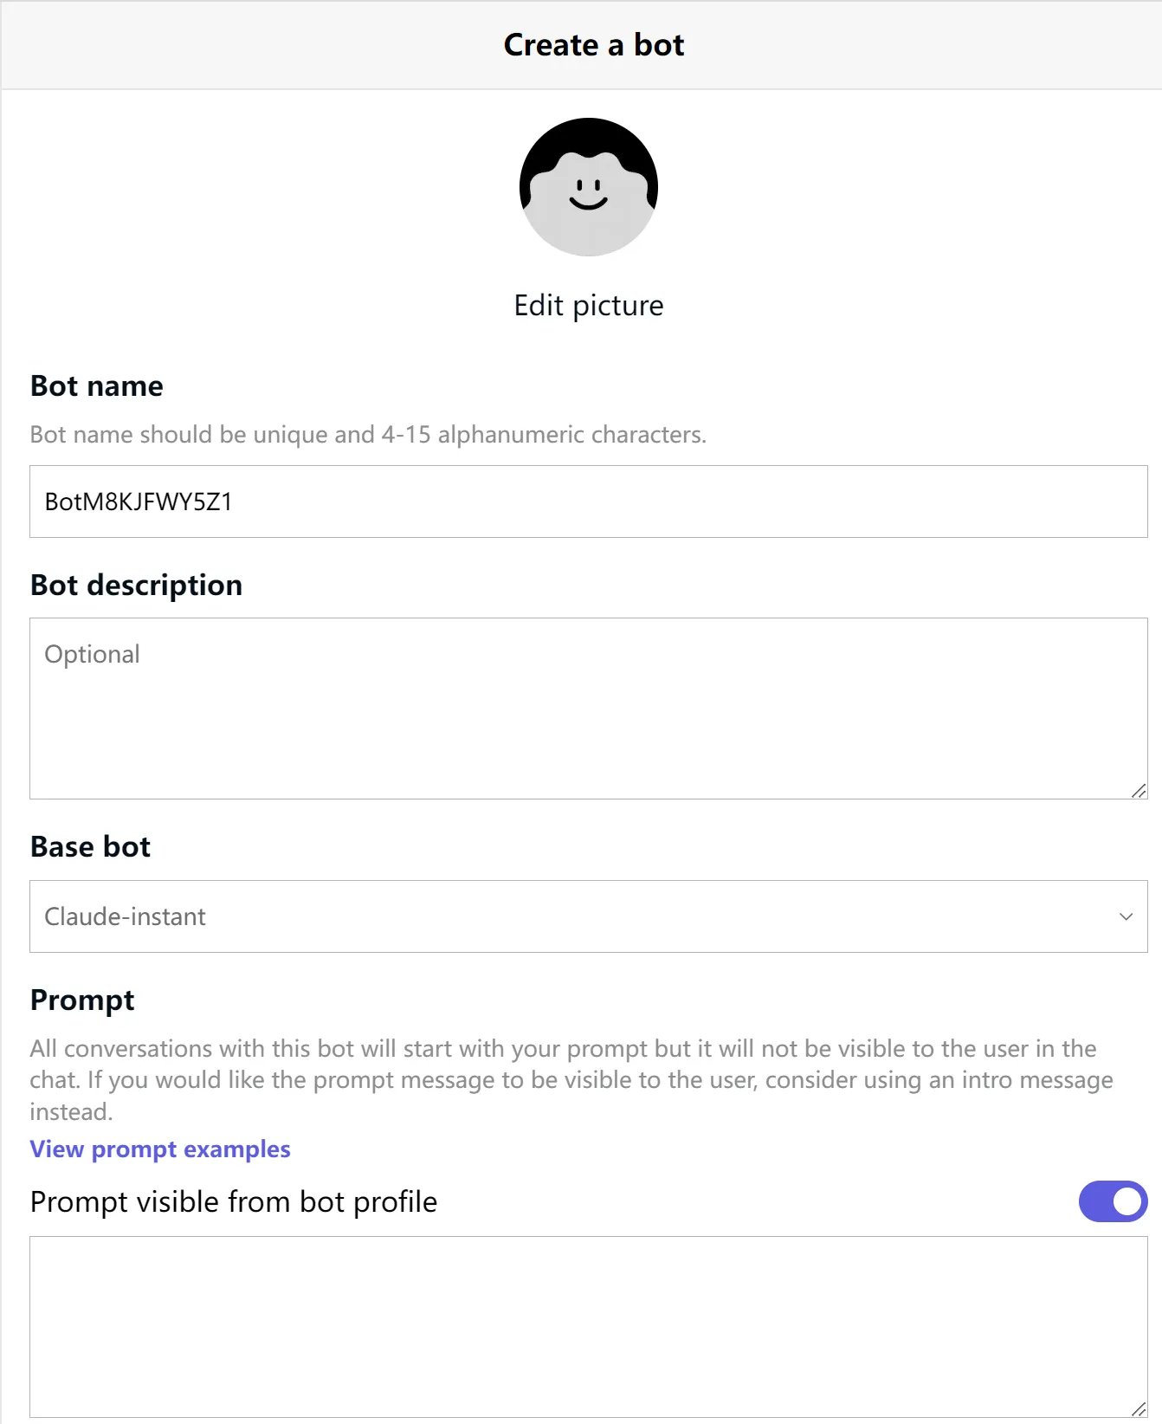Click the chevron arrow in Base bot selector
The image size is (1162, 1424).
pyautogui.click(x=1126, y=916)
